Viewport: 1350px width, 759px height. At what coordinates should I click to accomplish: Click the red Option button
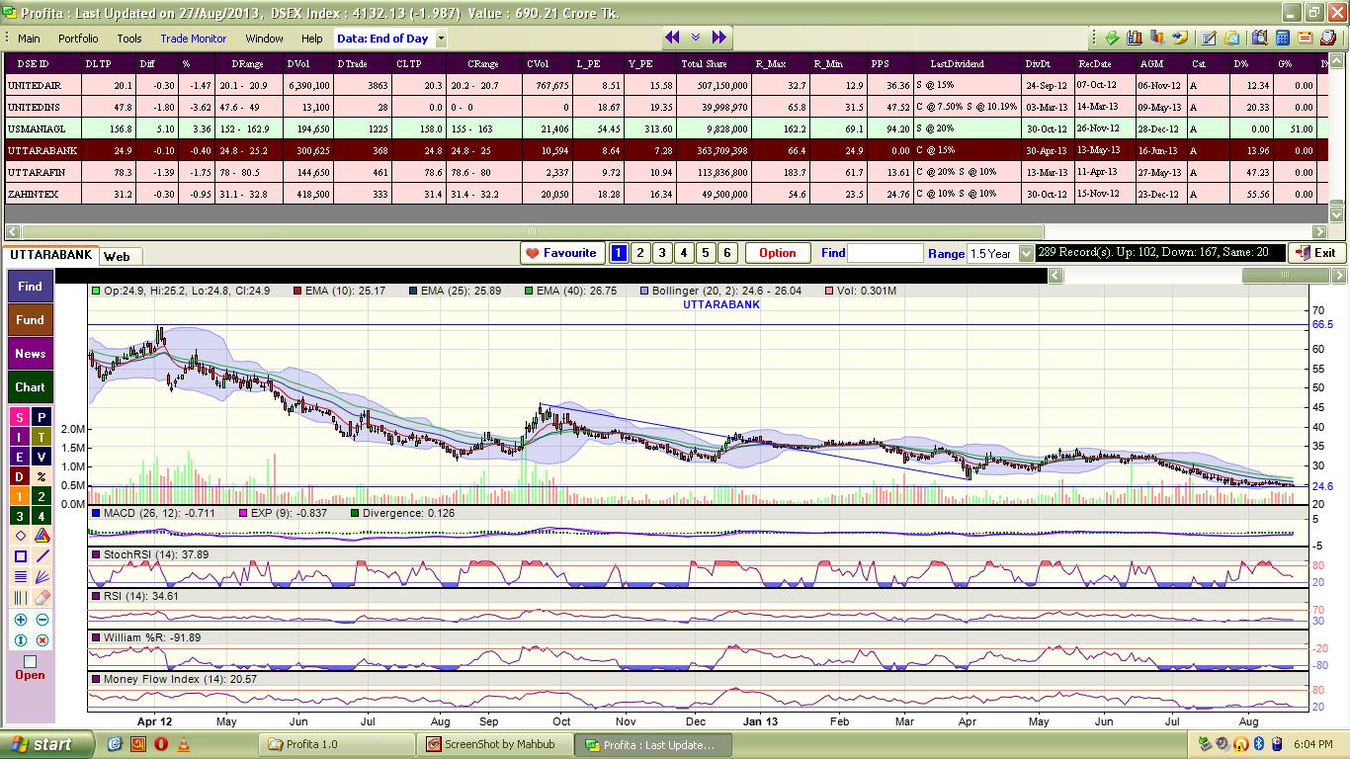[777, 253]
